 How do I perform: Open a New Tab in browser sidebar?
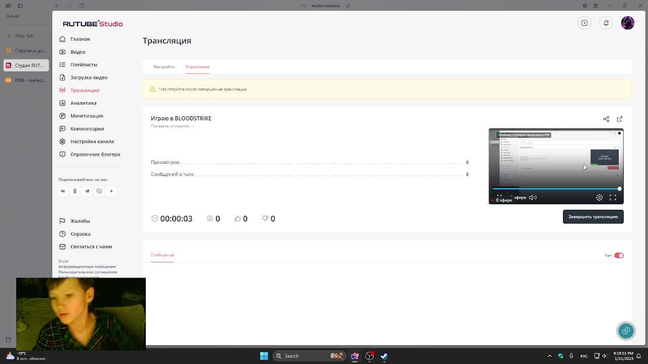point(24,35)
